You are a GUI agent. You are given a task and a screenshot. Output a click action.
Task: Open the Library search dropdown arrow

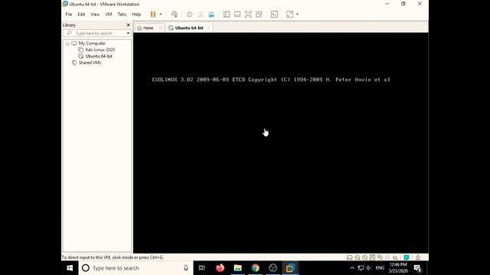coord(128,33)
